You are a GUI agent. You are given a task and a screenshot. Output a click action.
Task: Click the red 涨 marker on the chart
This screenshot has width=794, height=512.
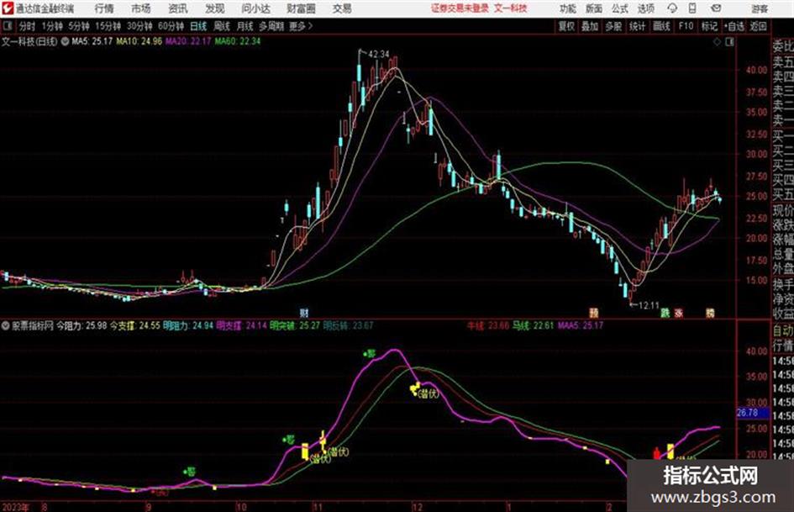click(x=678, y=313)
